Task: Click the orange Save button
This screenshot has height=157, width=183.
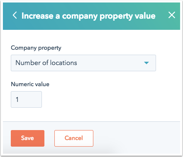Action: 27,138
